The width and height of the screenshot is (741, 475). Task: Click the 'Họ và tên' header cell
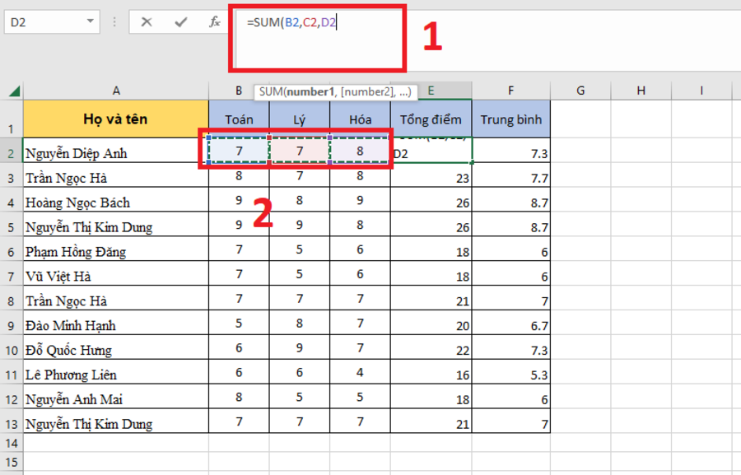[x=116, y=119]
